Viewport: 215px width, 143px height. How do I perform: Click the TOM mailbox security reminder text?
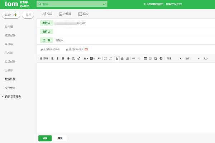pyautogui.click(x=163, y=4)
